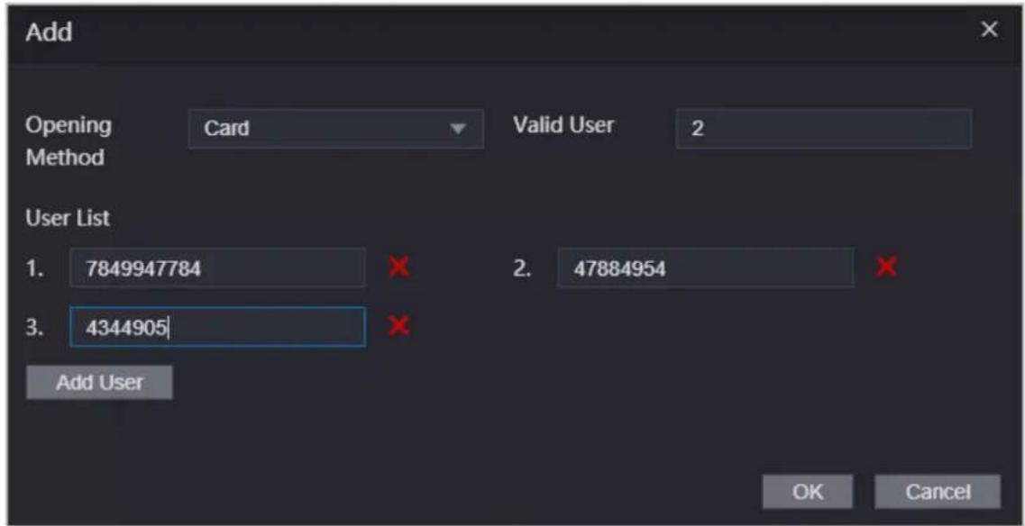Open the Opening Method dropdown
Screen dimensions: 1025x526
336,129
